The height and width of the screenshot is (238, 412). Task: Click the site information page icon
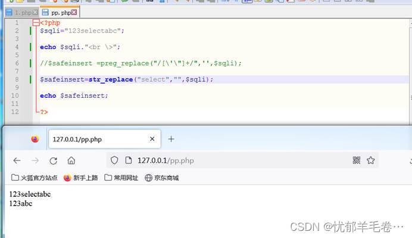coord(129,160)
